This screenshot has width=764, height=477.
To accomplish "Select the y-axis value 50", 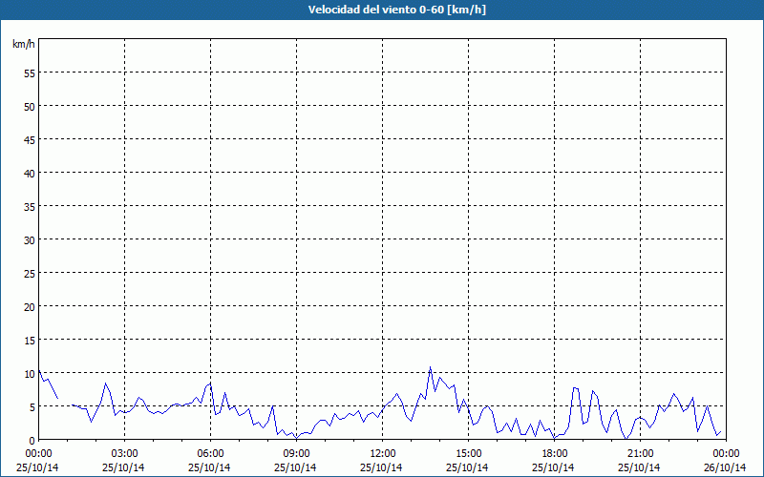I will pyautogui.click(x=30, y=107).
